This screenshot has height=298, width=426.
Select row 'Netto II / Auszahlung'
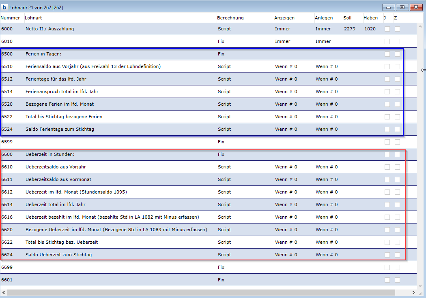[49, 29]
